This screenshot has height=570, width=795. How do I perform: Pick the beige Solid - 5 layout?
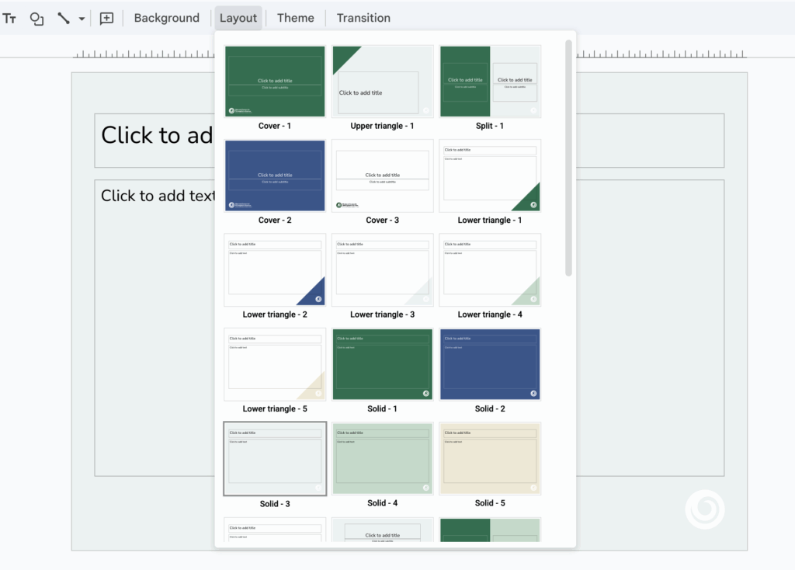(490, 458)
